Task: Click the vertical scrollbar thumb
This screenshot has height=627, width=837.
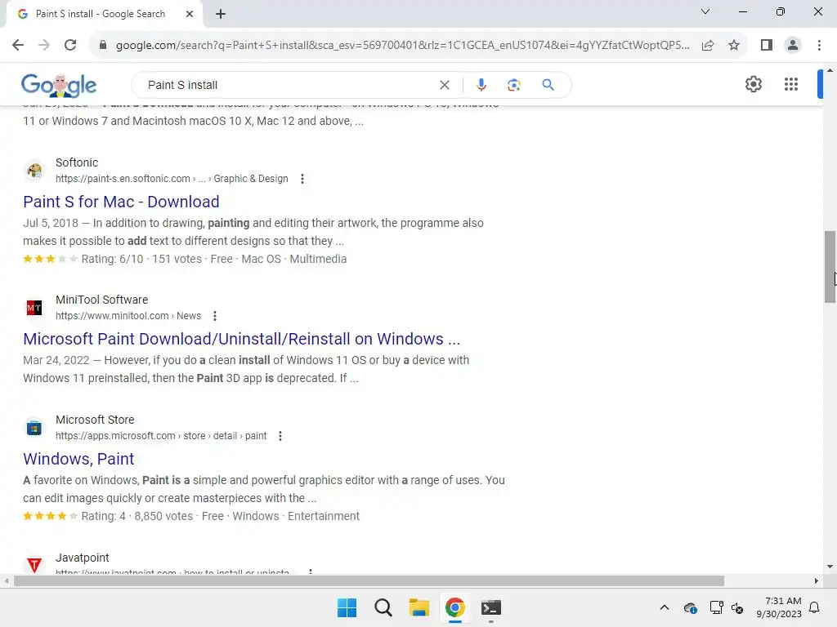Action: click(830, 267)
